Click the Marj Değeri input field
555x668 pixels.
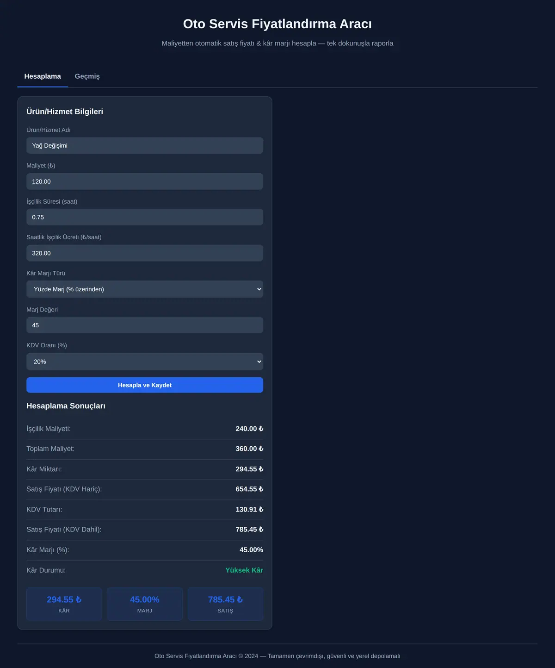(145, 325)
